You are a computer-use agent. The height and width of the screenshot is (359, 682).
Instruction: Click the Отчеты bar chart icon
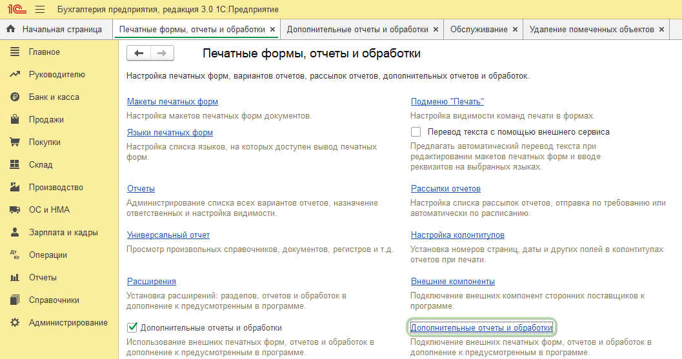pos(15,277)
